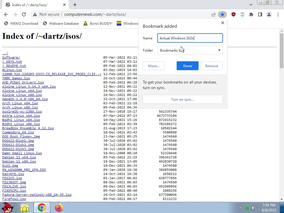Screen dimensions: 284x213
Task: Close the Index of /~dartz/isos/ tab
Action: [x=64, y=5]
